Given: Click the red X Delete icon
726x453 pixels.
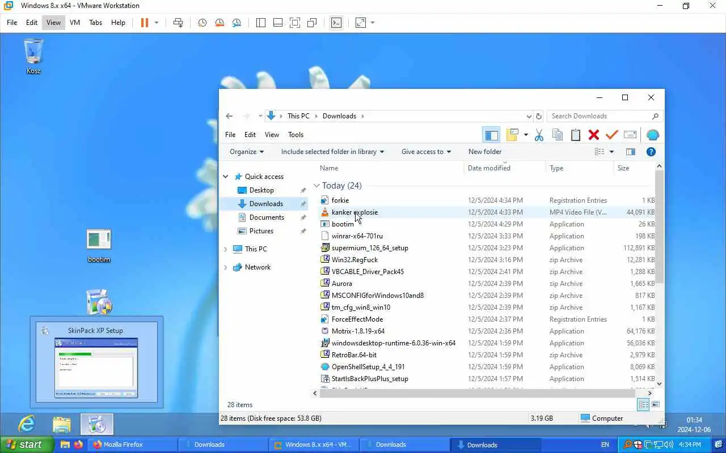Looking at the screenshot, I should tap(594, 135).
